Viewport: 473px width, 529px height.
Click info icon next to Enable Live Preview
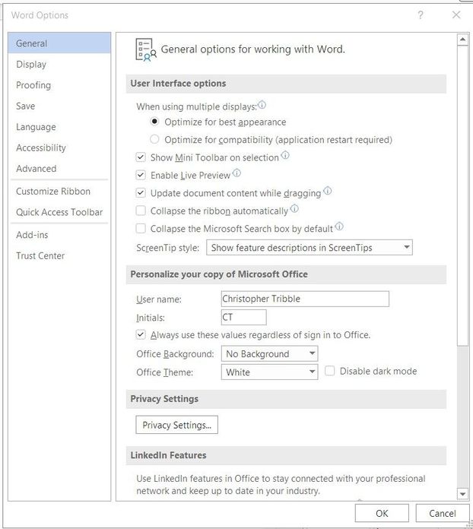[x=237, y=173]
